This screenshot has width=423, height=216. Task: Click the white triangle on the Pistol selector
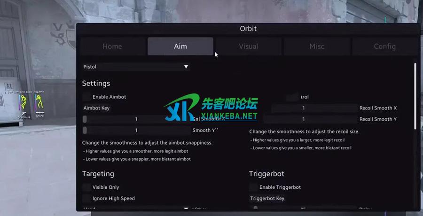click(x=186, y=67)
